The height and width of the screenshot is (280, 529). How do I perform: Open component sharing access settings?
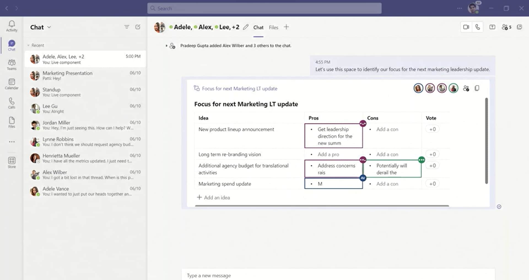pyautogui.click(x=466, y=88)
